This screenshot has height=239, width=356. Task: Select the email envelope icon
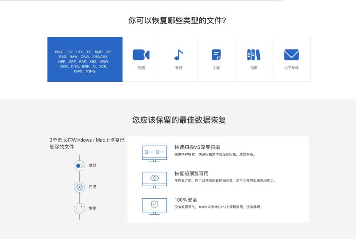click(x=291, y=55)
